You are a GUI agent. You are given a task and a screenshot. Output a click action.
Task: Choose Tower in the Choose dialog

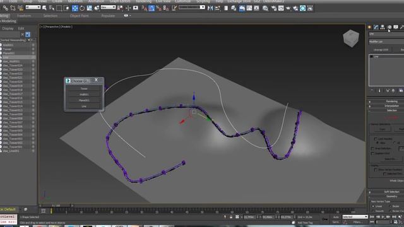[84, 88]
